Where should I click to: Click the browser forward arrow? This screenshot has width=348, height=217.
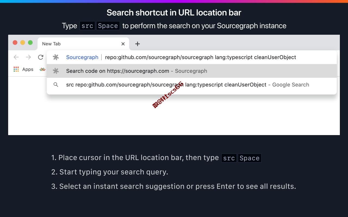(x=28, y=57)
